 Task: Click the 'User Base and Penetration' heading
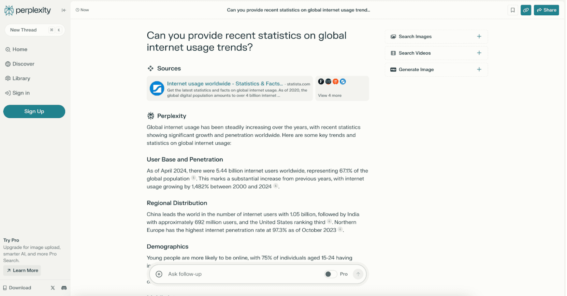pos(185,159)
